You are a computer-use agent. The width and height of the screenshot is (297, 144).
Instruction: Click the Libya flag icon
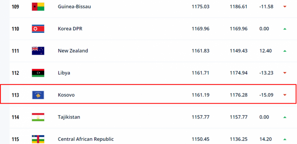click(x=38, y=73)
